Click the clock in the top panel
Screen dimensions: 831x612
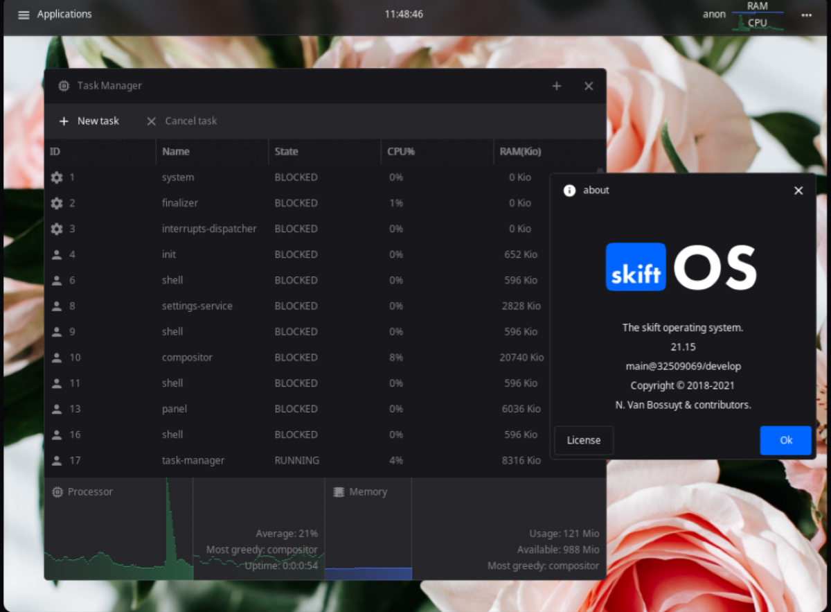[x=404, y=14]
